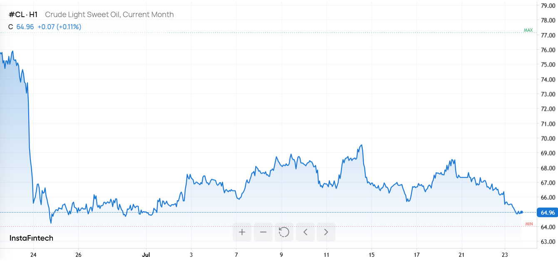The height and width of the screenshot is (266, 558).
Task: Click the 24 date on time axis
Action: coord(33,254)
